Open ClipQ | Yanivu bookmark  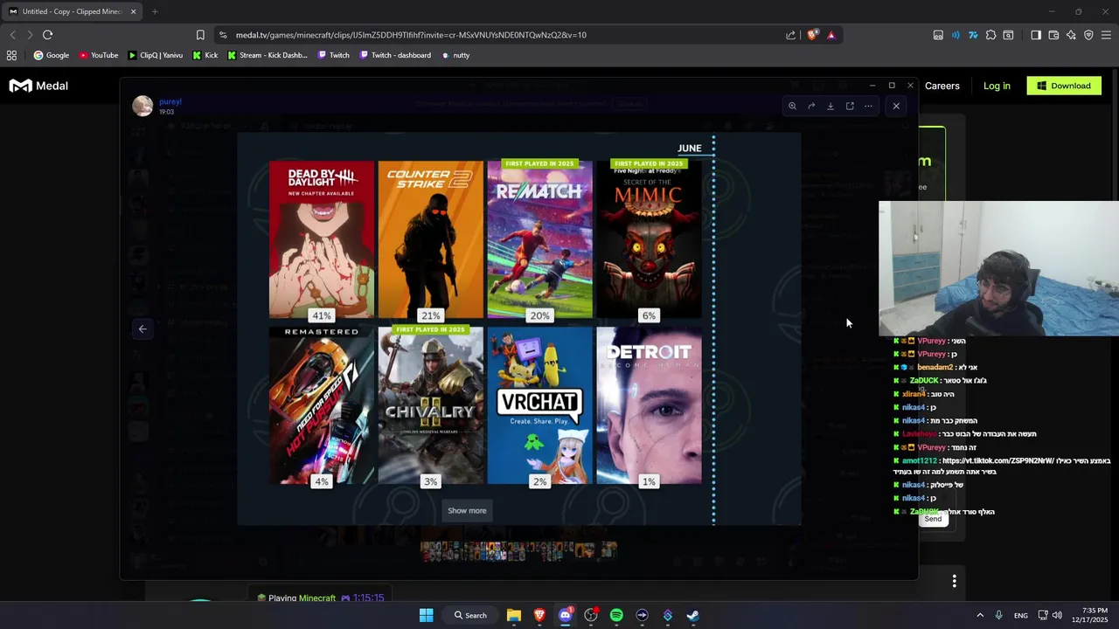coord(156,55)
